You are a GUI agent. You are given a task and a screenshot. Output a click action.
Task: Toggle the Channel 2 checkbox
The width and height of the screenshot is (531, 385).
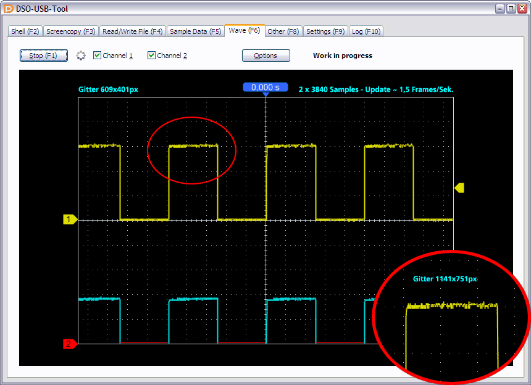[x=151, y=55]
